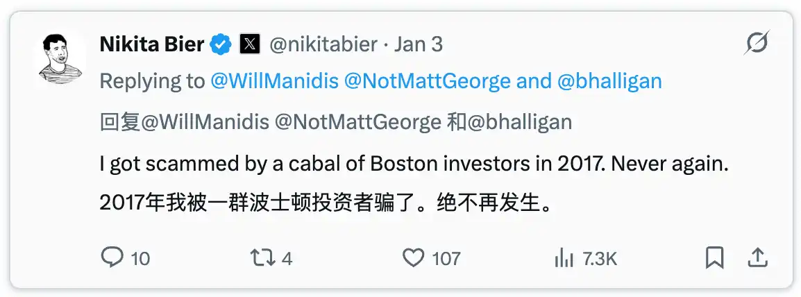Bookmark this tweet

714,259
